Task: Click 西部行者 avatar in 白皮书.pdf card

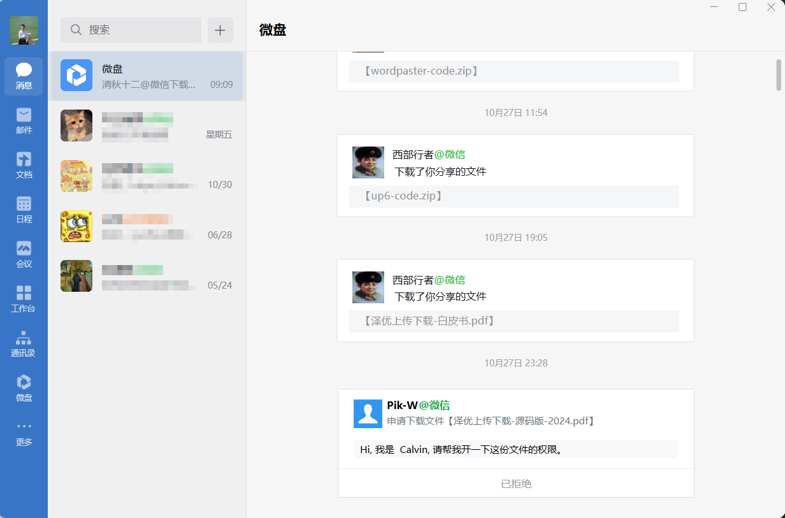Action: pos(368,287)
